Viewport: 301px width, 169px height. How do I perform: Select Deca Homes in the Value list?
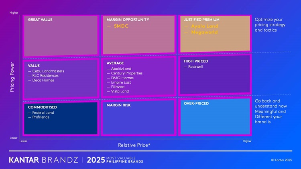(x=43, y=80)
